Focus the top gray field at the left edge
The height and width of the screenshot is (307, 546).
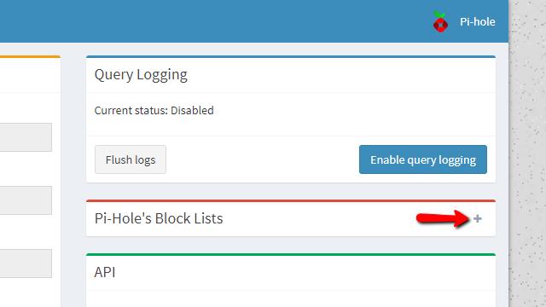click(x=26, y=137)
